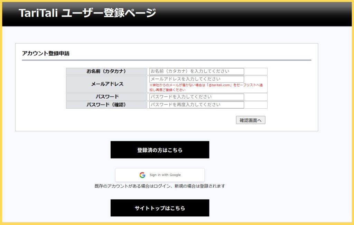Click the パスワード row label

tap(105, 97)
